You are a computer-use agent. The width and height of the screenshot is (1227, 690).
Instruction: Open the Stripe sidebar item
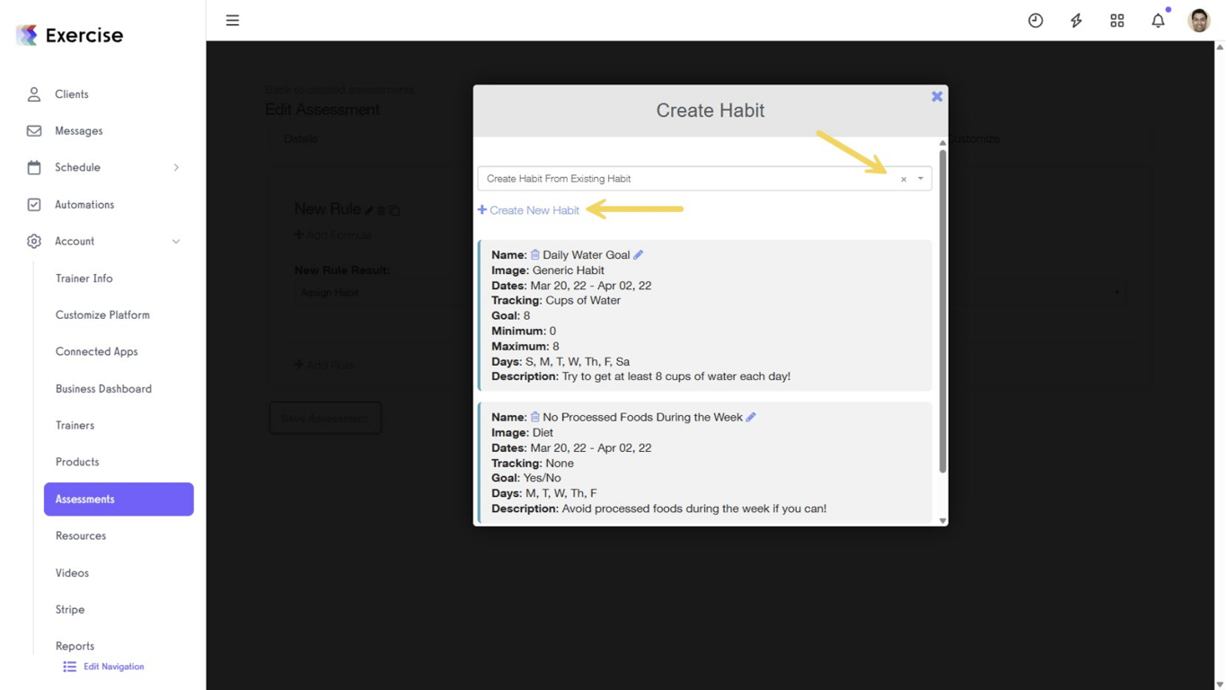pyautogui.click(x=69, y=609)
